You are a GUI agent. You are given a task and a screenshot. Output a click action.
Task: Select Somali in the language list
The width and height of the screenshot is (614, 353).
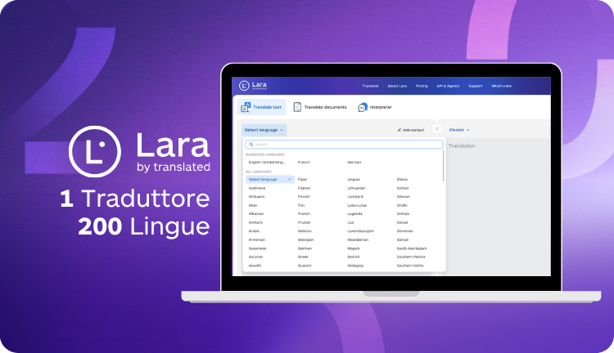click(403, 239)
